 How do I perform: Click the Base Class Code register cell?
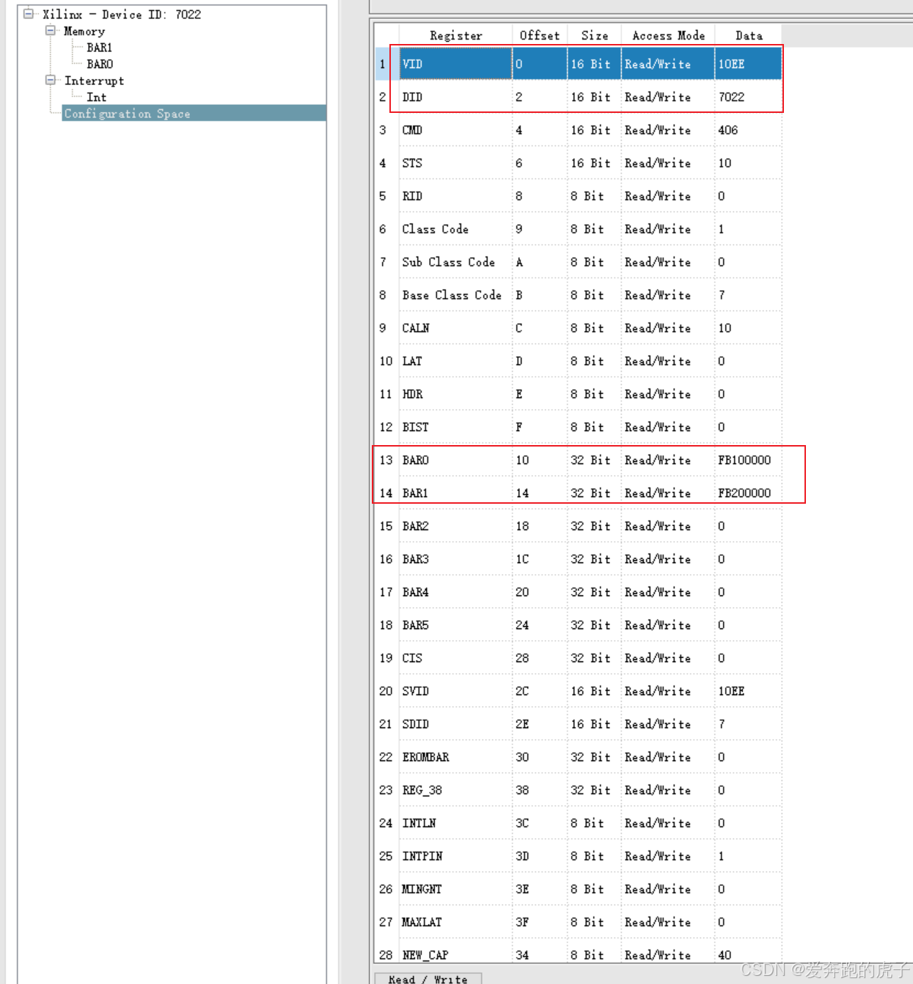455,295
